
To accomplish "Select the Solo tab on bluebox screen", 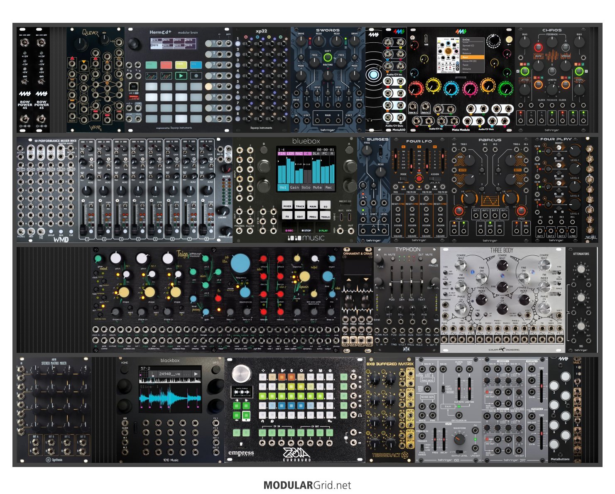I will click(306, 187).
